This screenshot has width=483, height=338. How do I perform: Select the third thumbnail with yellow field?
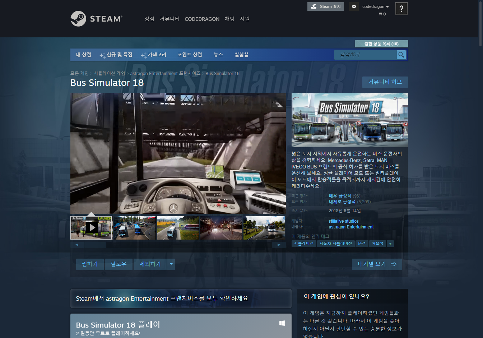pyautogui.click(x=178, y=228)
